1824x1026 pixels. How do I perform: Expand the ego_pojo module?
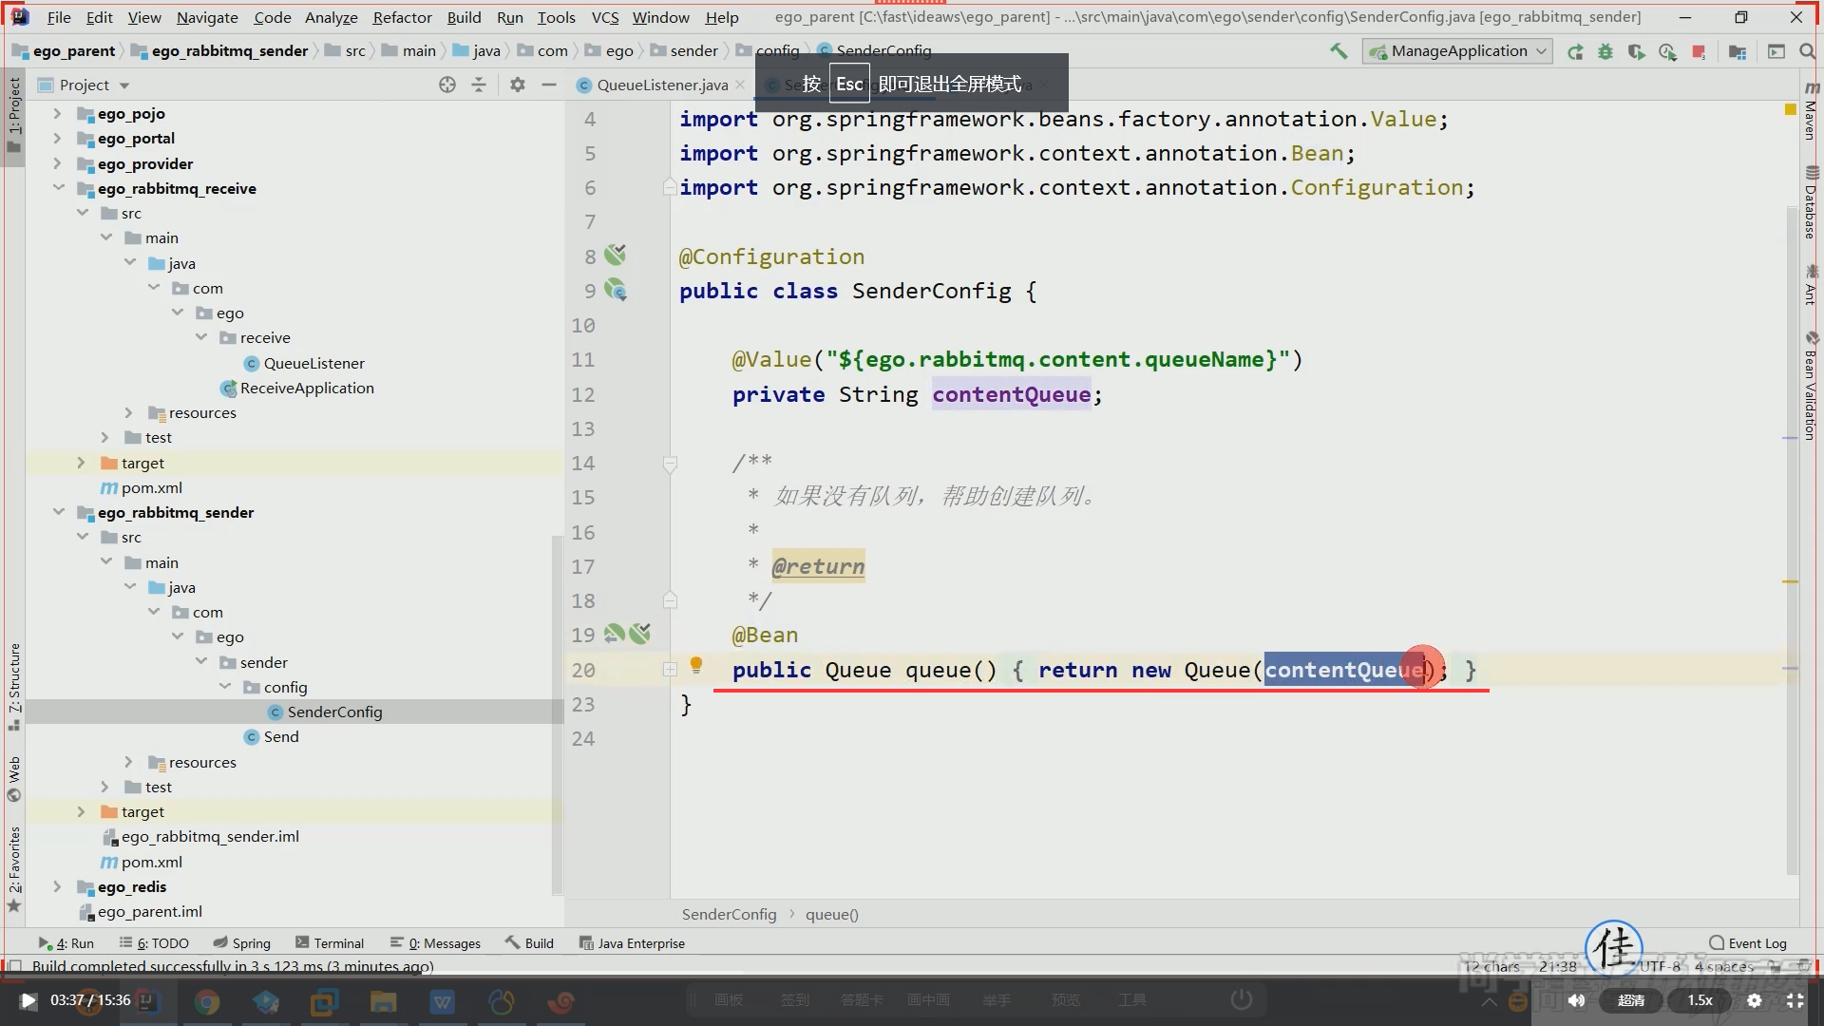57,113
